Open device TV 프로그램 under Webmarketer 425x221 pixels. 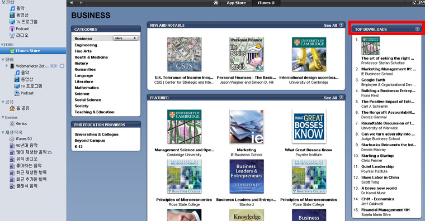pos(28,87)
